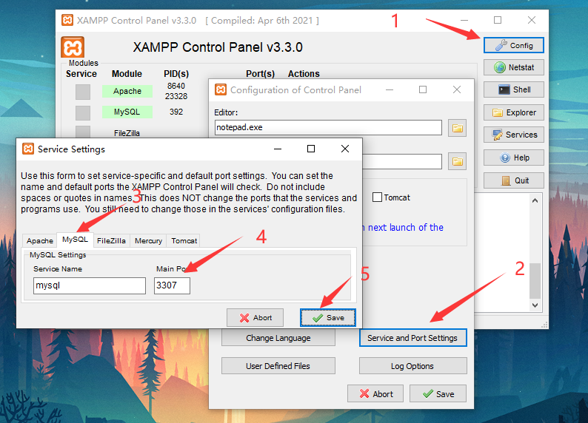588x423 pixels.
Task: Toggle the MySQL service checkbox
Action: tap(83, 112)
